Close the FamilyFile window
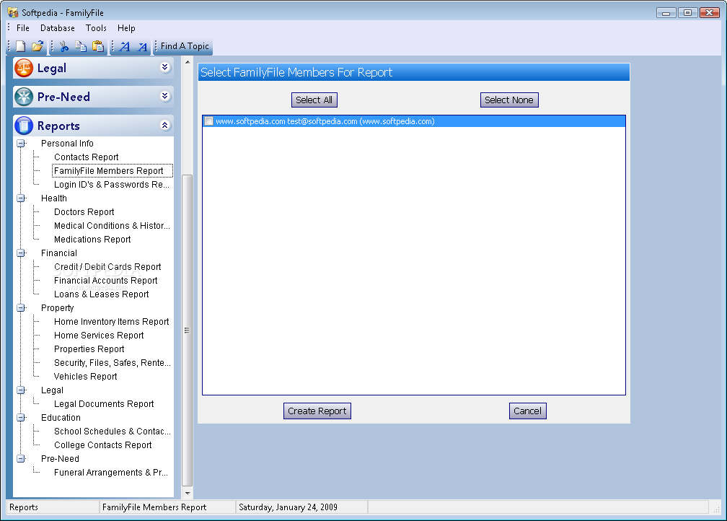 click(710, 12)
